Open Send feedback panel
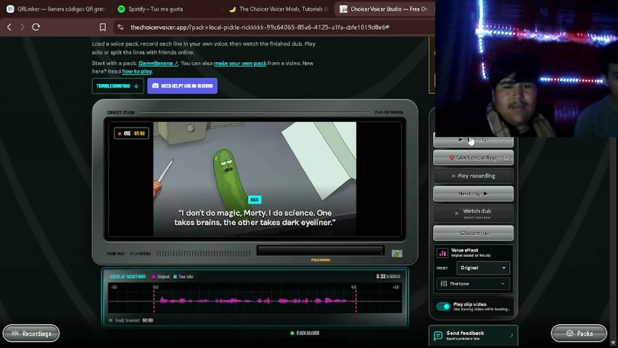 pyautogui.click(x=473, y=335)
